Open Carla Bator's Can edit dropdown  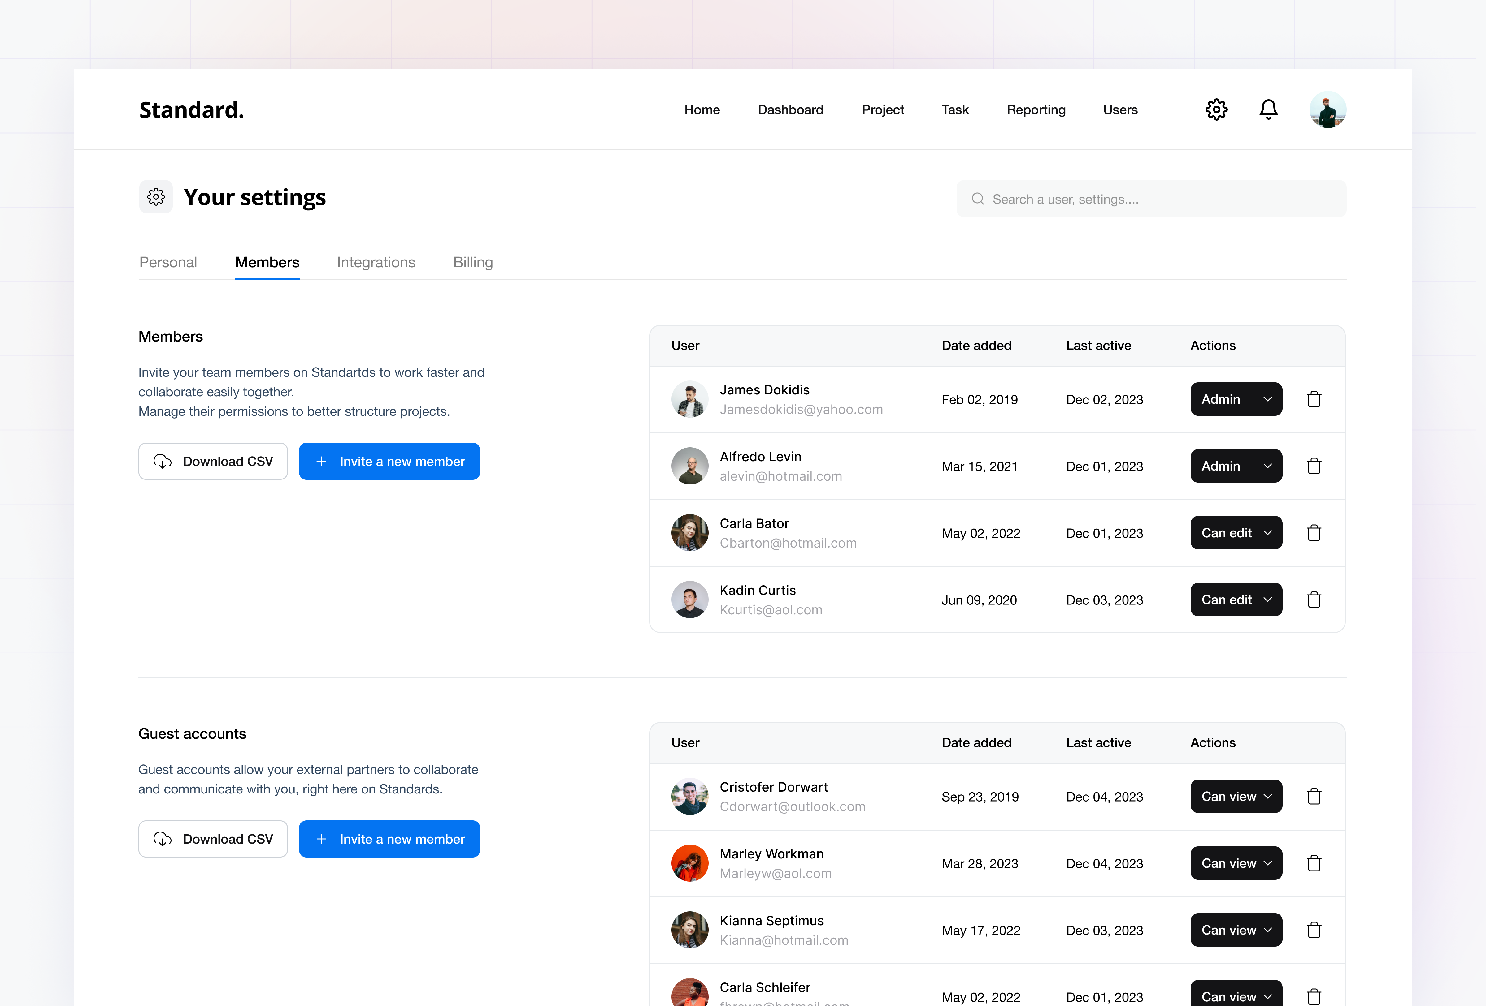[x=1236, y=533]
